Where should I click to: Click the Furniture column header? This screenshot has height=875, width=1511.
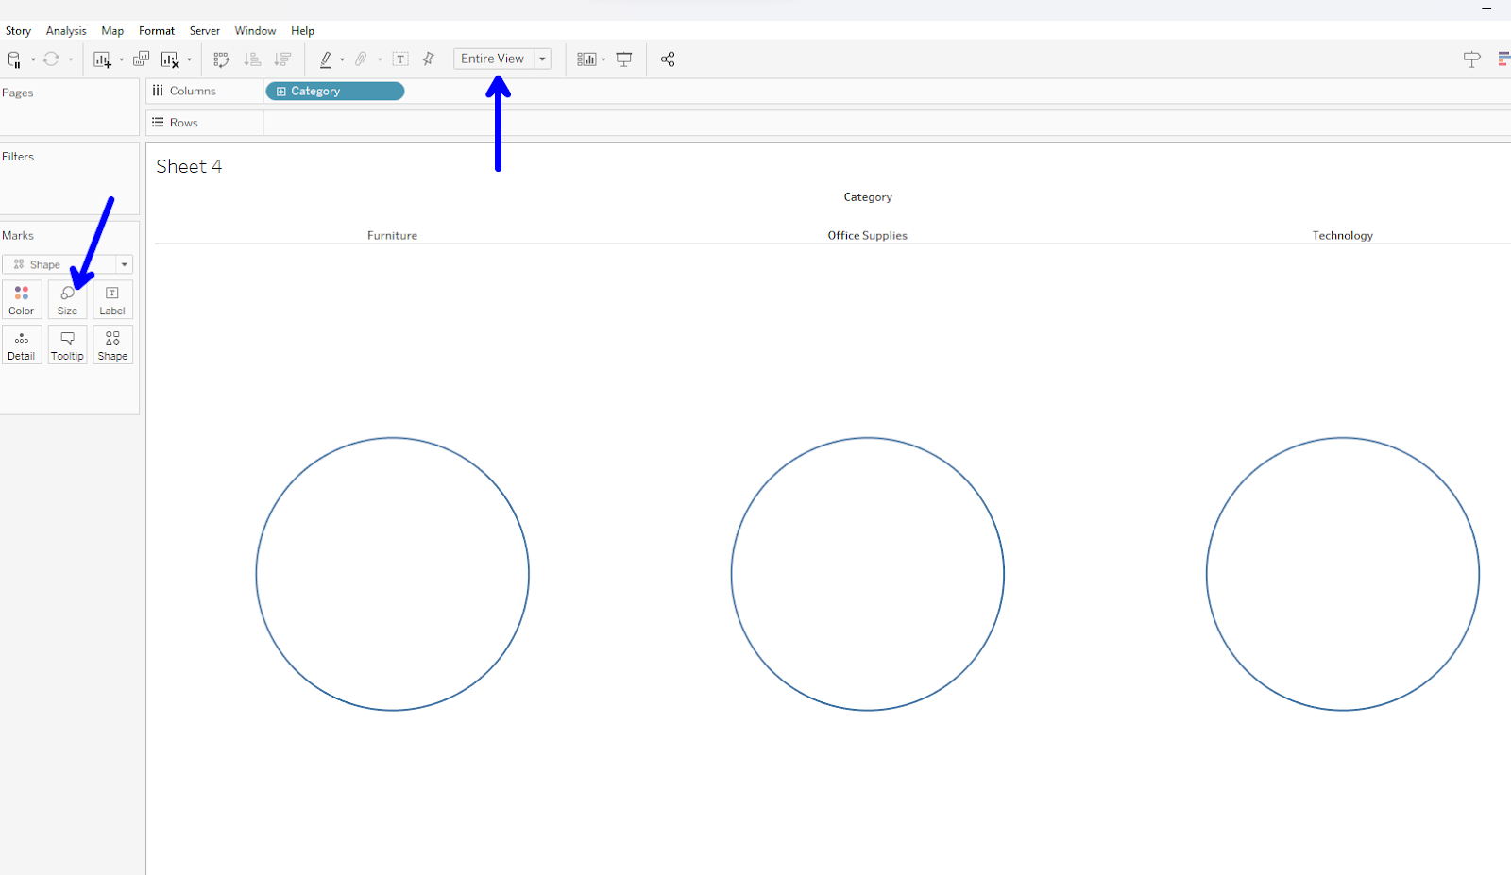(x=392, y=236)
